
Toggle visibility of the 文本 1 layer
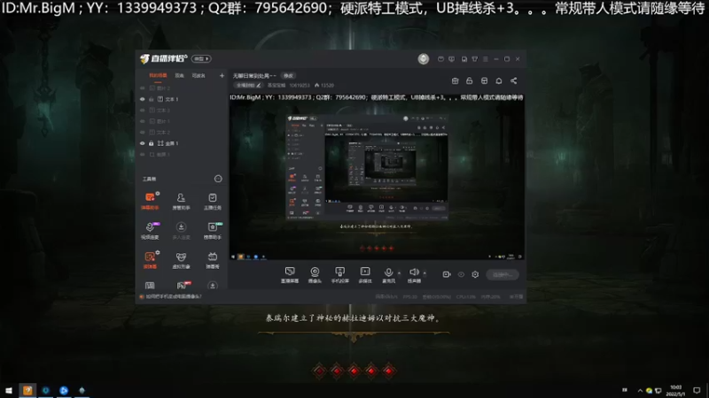tap(143, 99)
